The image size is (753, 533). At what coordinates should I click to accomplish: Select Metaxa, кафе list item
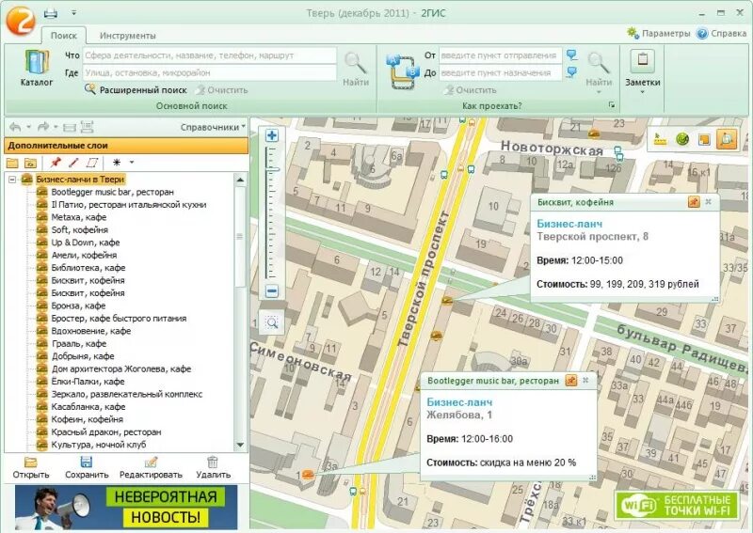click(x=79, y=217)
